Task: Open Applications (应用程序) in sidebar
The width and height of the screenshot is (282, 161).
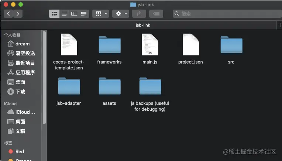Action: [21, 72]
